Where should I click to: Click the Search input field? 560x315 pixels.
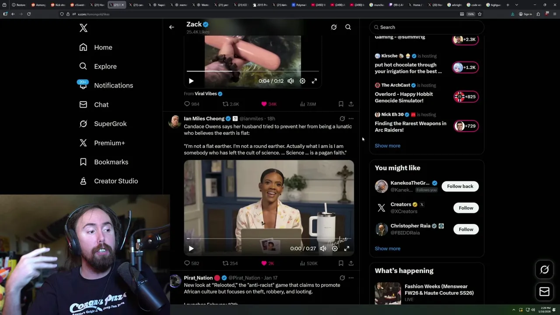(427, 27)
